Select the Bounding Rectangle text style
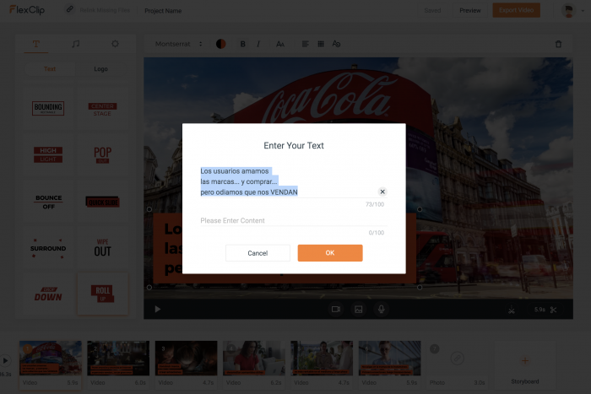Screen dimensions: 591x394 click(x=48, y=109)
